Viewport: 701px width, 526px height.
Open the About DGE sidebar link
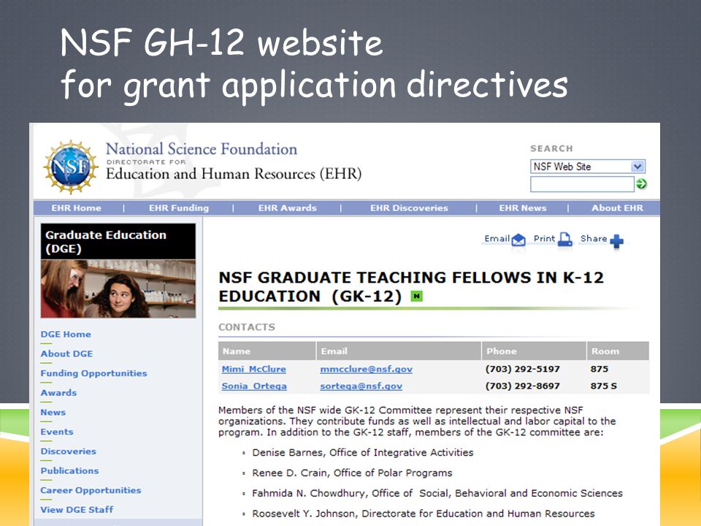(66, 354)
